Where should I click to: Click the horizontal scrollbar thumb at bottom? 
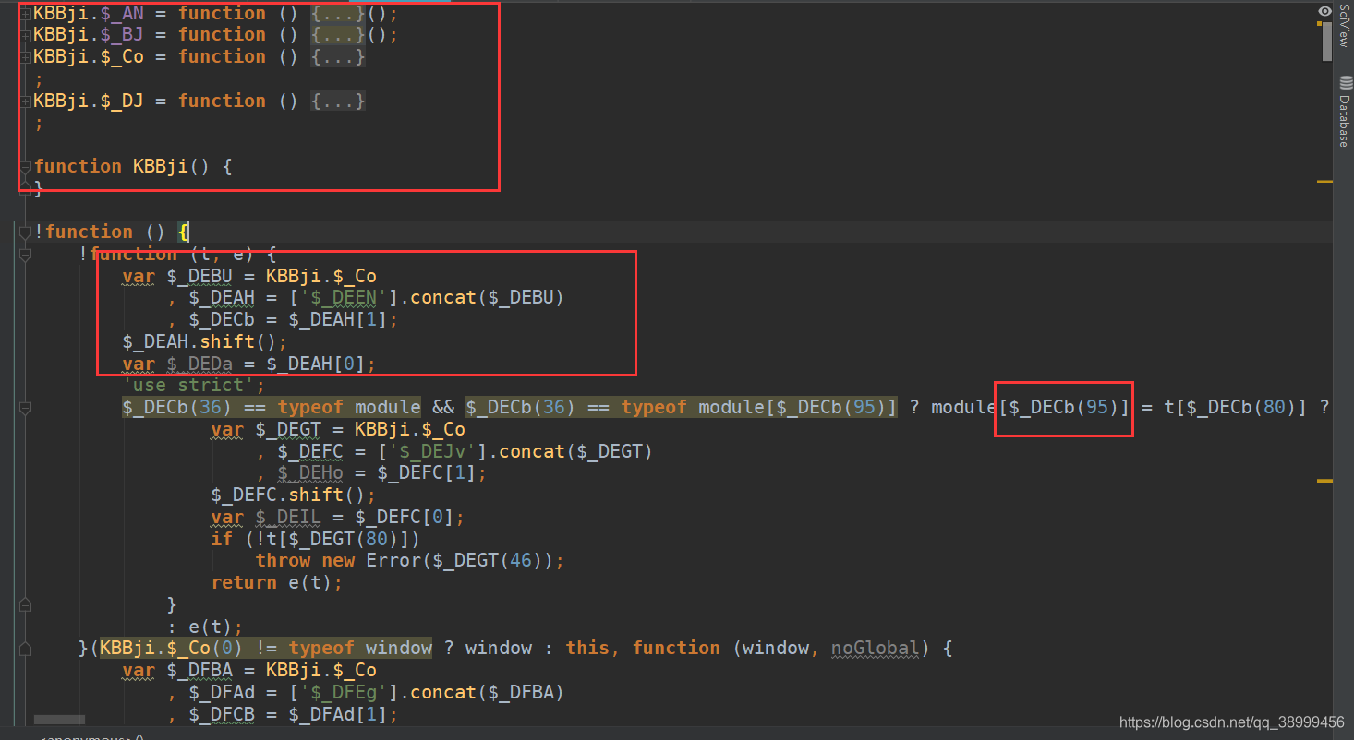[59, 720]
